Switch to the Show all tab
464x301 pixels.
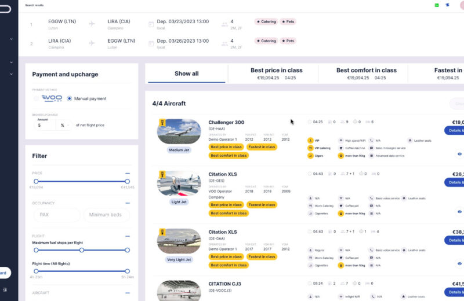tap(186, 74)
